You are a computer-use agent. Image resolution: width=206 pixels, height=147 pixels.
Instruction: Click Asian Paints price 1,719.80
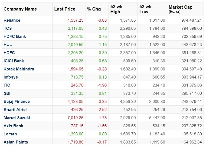click(x=76, y=142)
